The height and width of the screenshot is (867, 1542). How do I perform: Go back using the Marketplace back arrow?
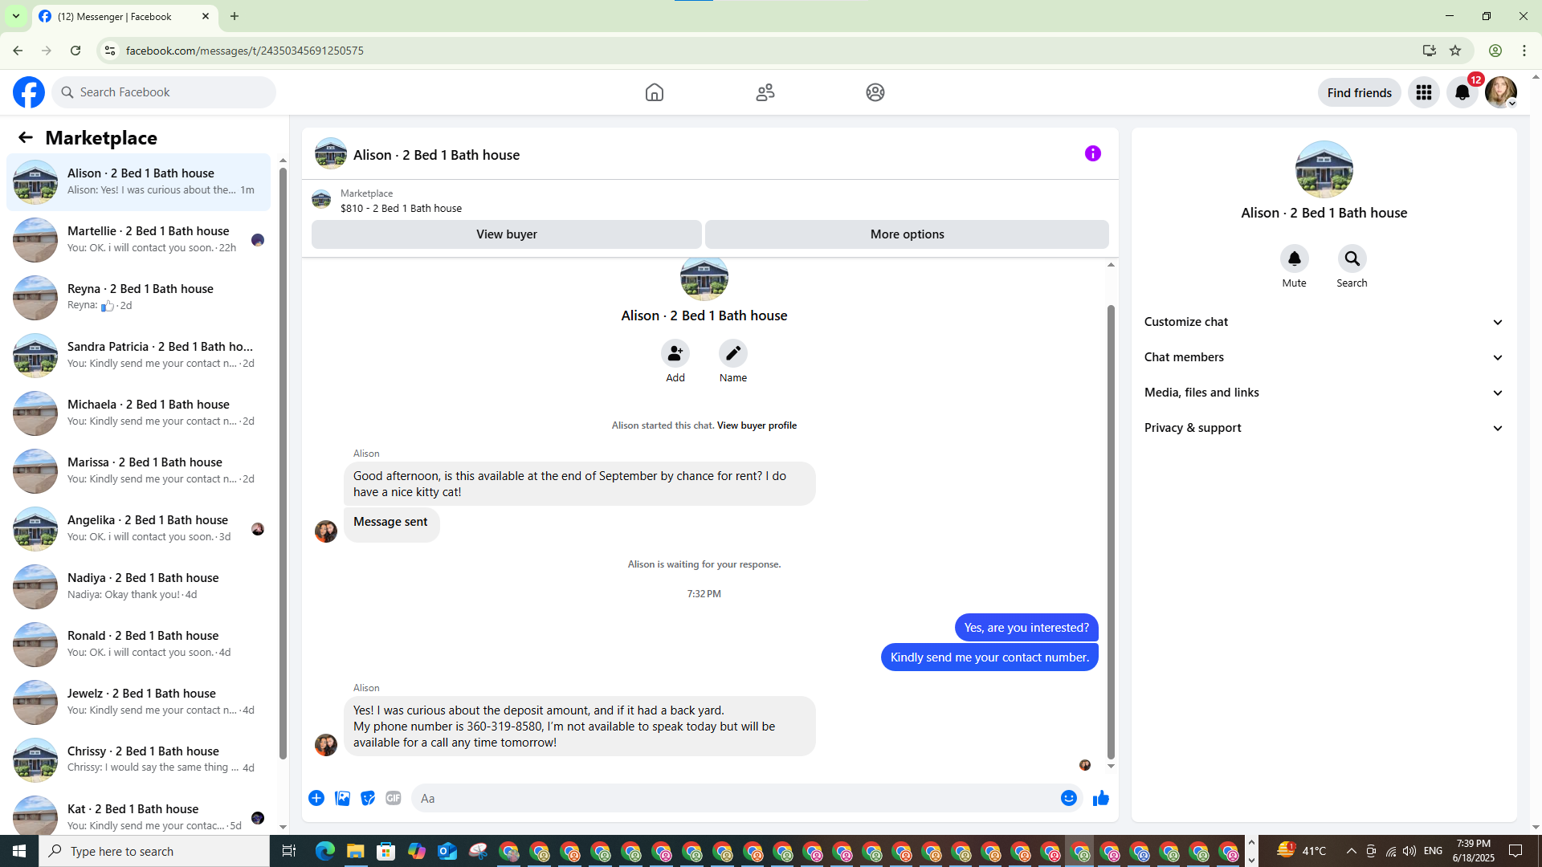pos(26,137)
